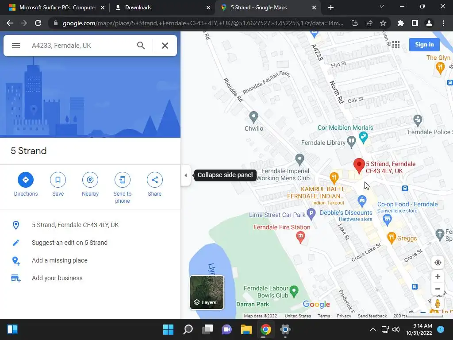The width and height of the screenshot is (453, 340).
Task: Open Chrome extensions puzzle icon
Action: (401, 23)
